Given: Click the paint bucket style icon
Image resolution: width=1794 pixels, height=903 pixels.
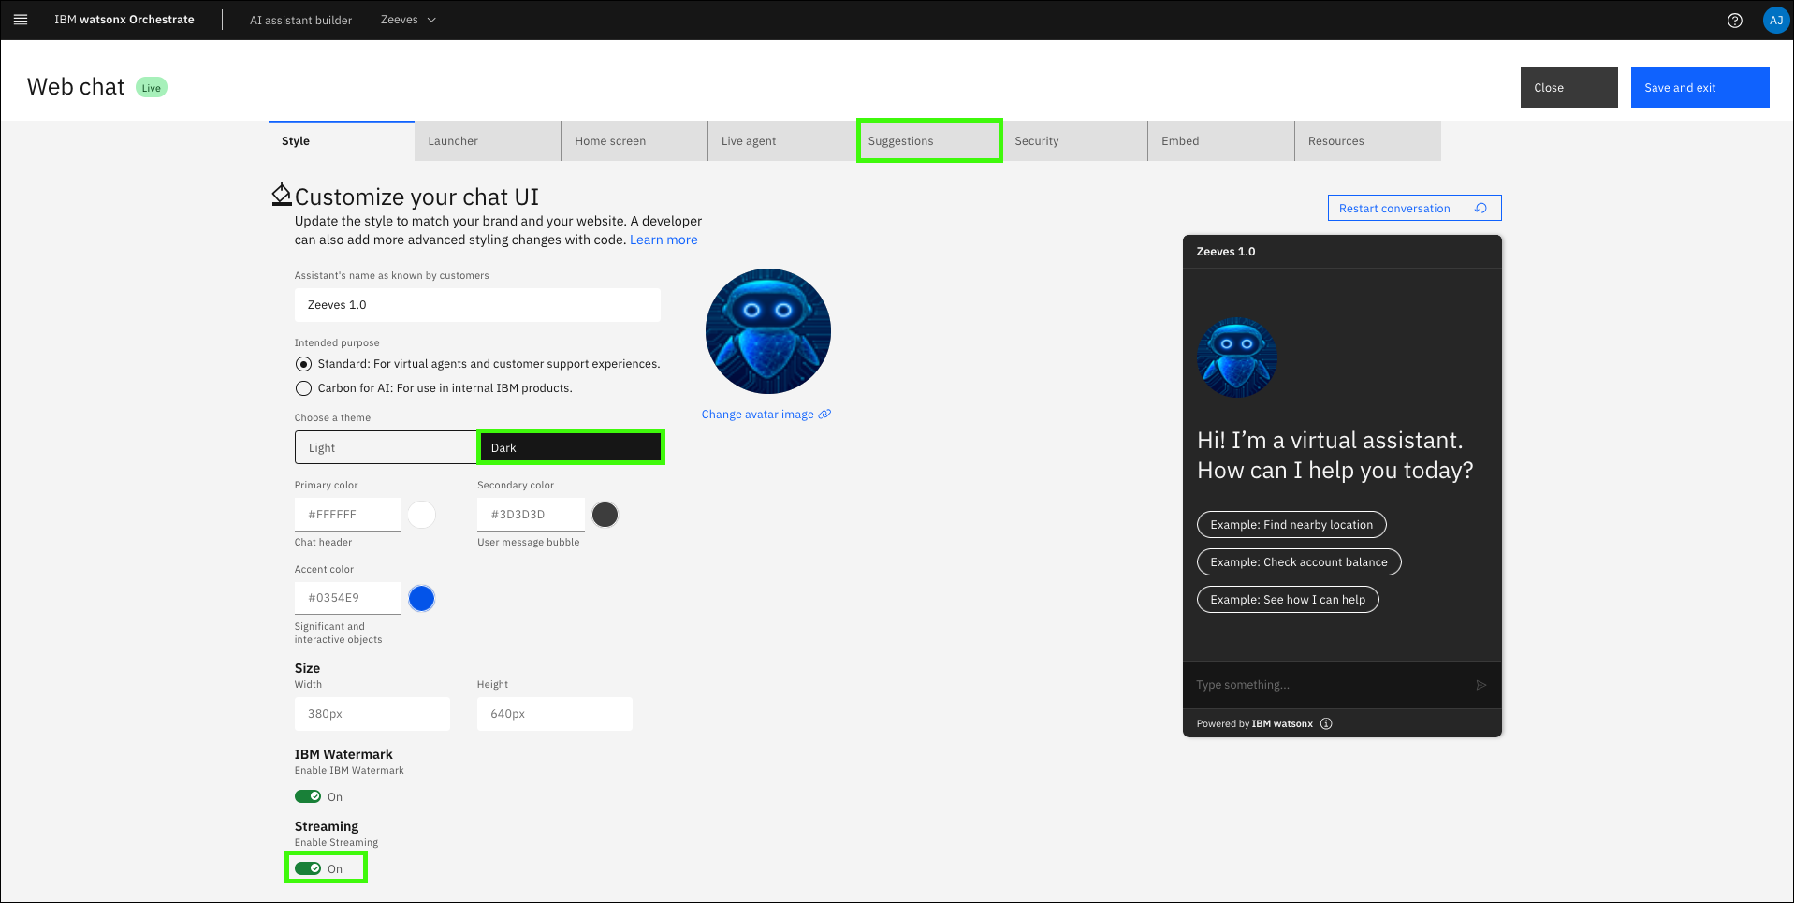Looking at the screenshot, I should click(x=281, y=195).
